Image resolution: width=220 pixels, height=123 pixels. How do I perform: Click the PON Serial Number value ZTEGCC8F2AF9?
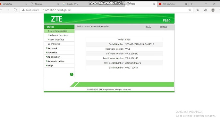click(x=133, y=63)
